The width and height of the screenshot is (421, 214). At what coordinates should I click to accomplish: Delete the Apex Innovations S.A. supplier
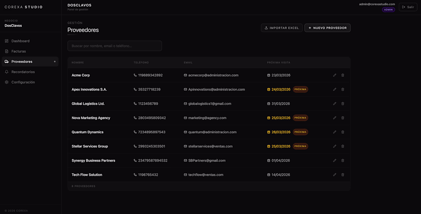click(343, 89)
